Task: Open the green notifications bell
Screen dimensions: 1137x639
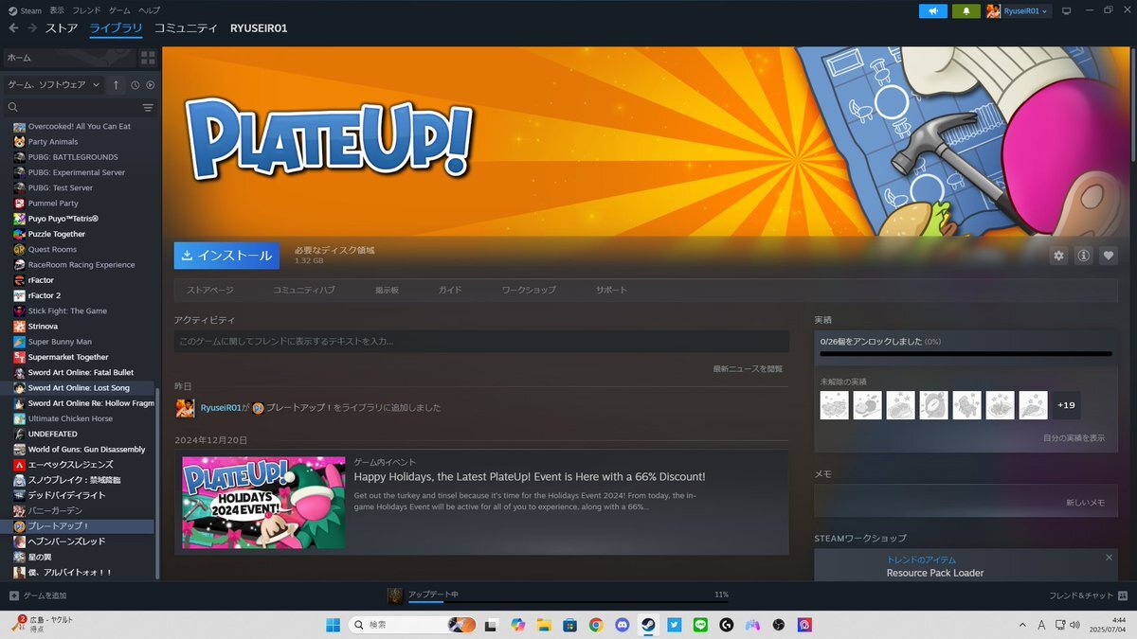Action: [x=966, y=11]
